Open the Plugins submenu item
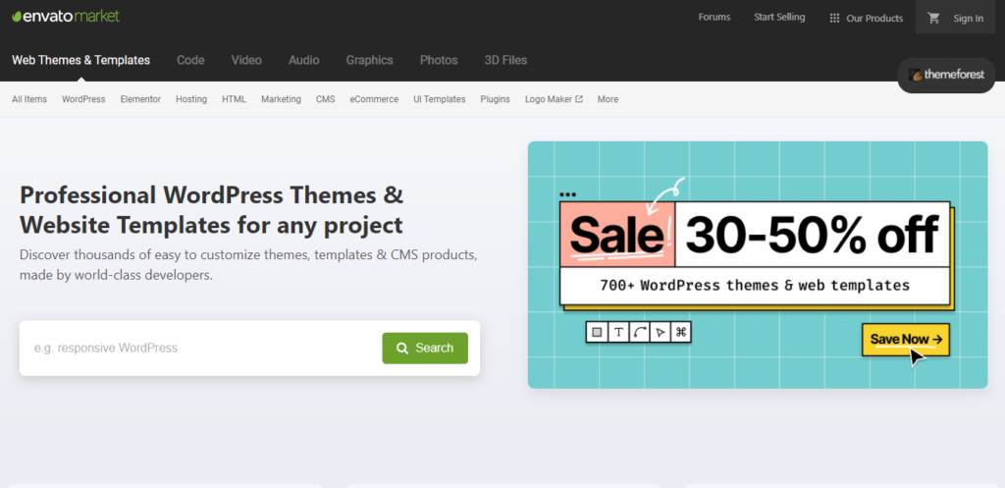The height and width of the screenshot is (488, 1005). coord(495,99)
